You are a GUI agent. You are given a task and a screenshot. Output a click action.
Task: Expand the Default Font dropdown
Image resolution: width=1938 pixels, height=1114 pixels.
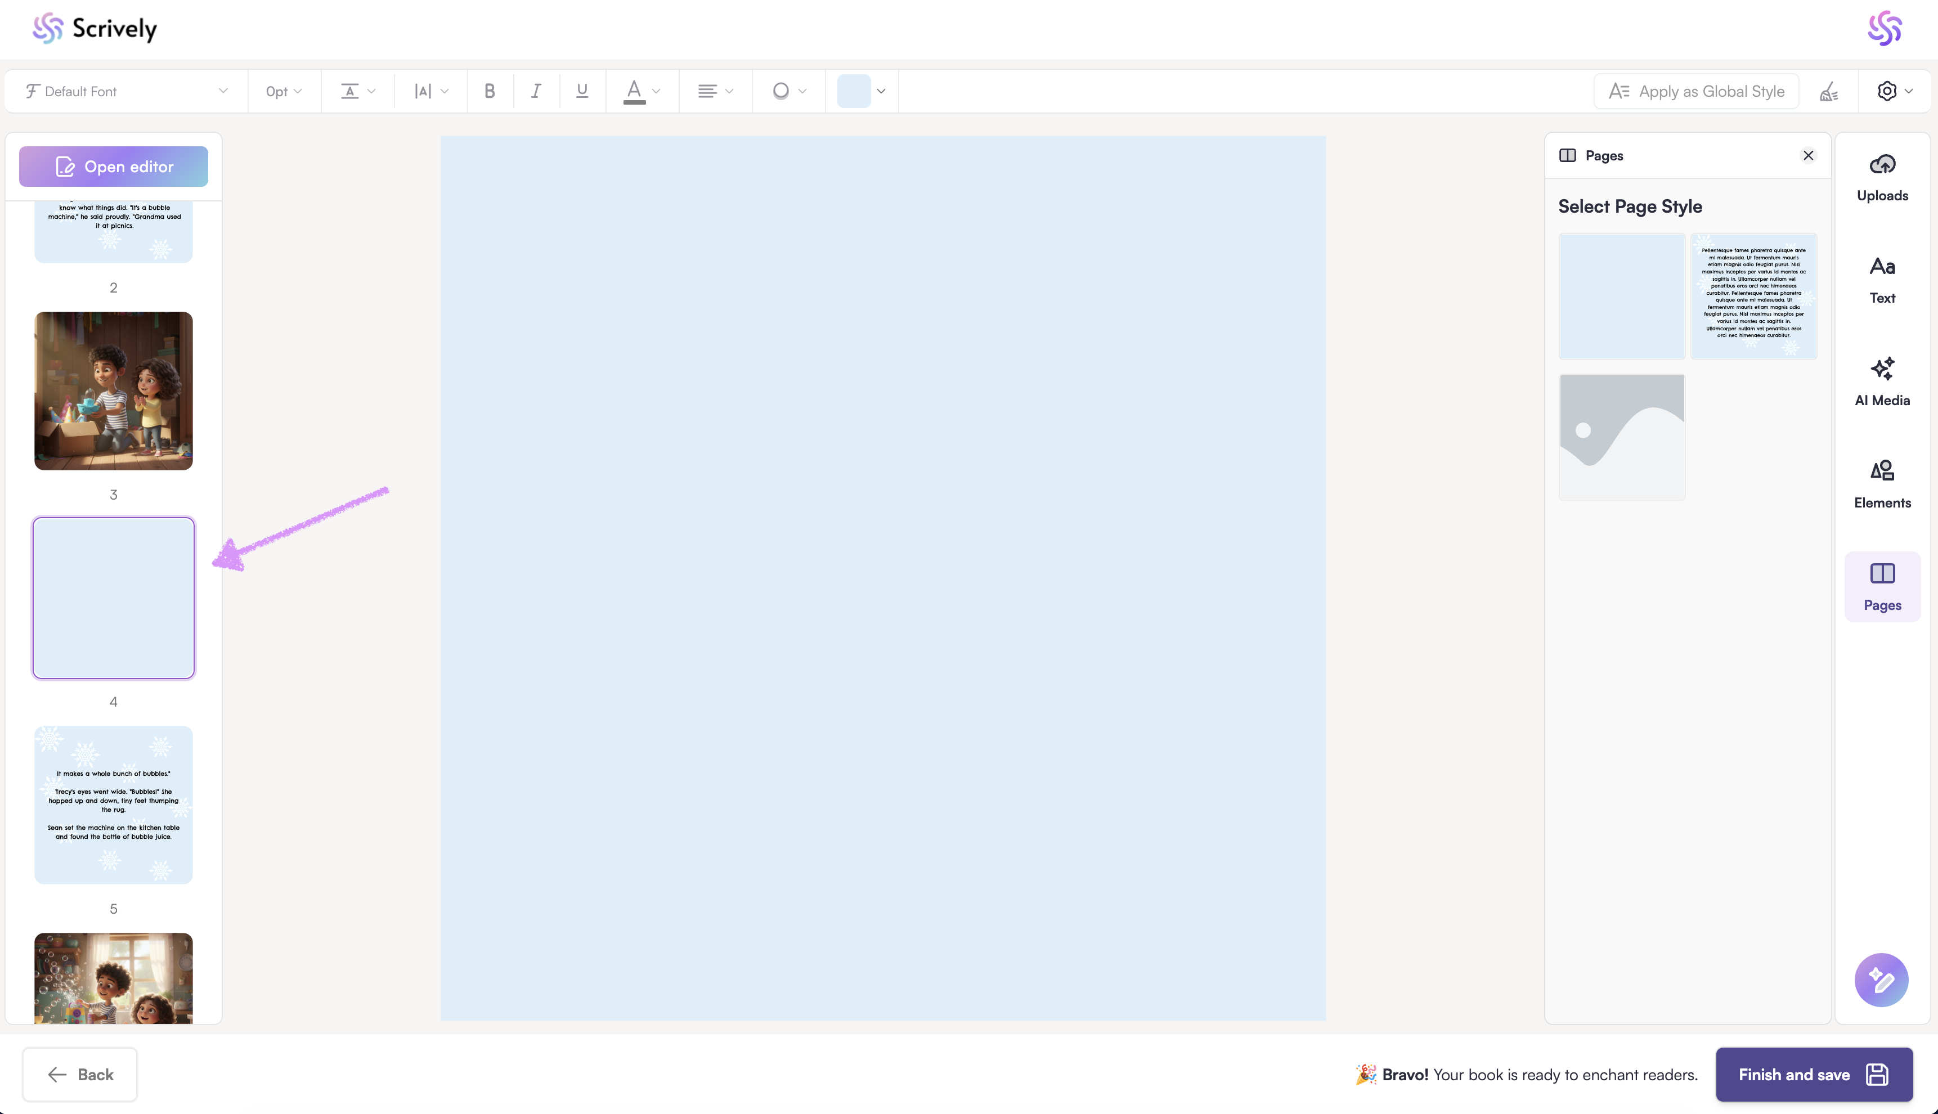click(x=126, y=91)
